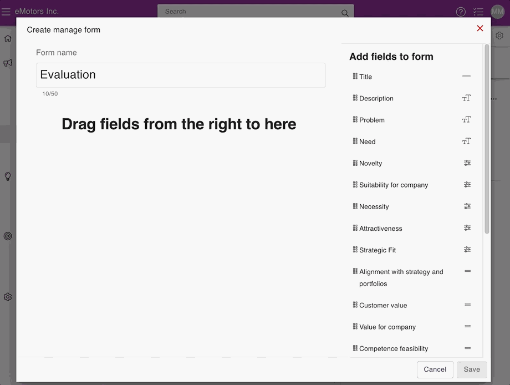Viewport: 510px width, 385px height.
Task: Click the double-line icon next to Customer value
Action: coord(467,305)
